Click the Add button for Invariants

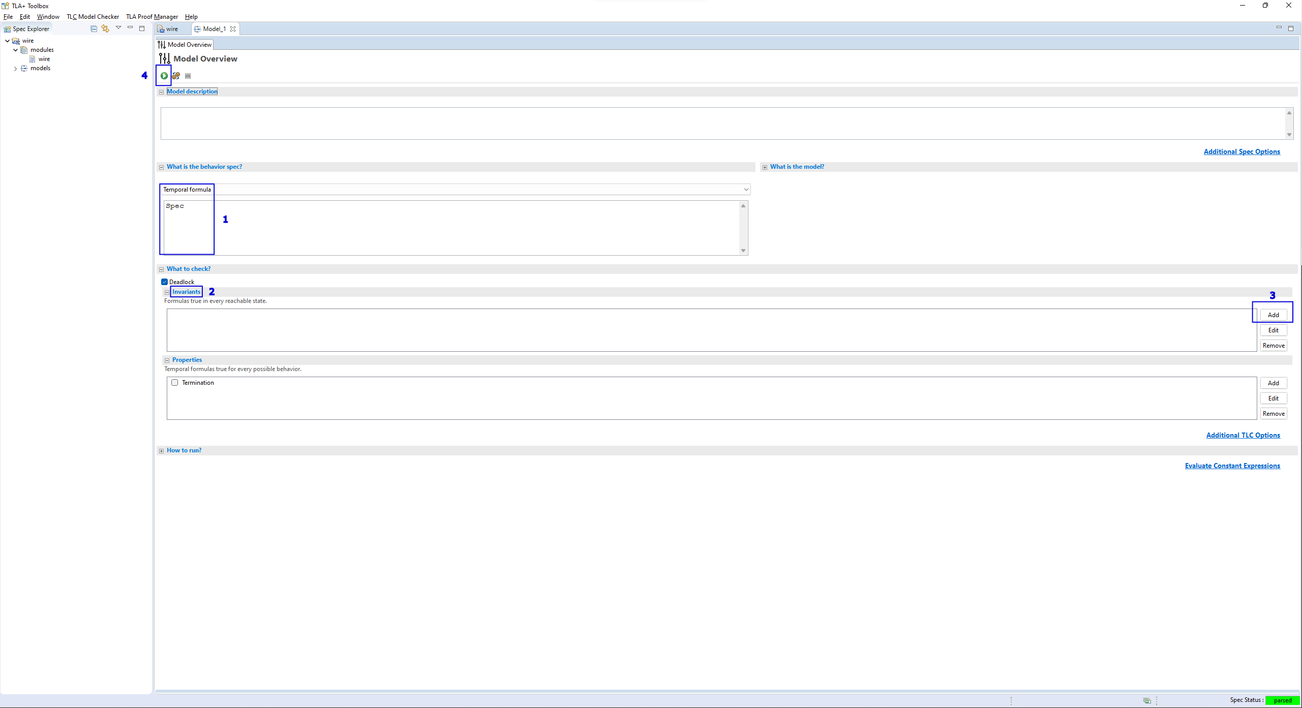pos(1273,315)
